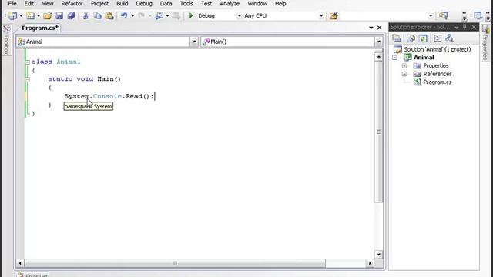Screen dimensions: 493x277
Task: Close the Program.cs document with X
Action: [x=380, y=28]
